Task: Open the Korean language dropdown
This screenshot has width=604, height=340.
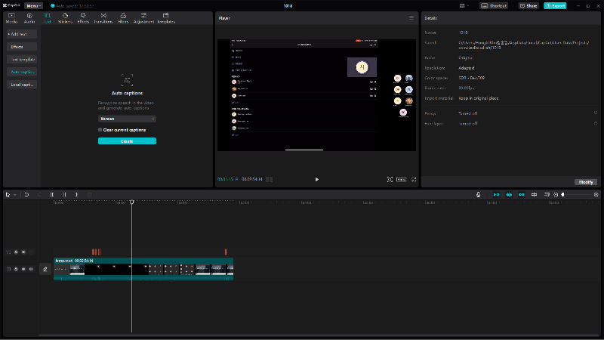Action: (127, 119)
